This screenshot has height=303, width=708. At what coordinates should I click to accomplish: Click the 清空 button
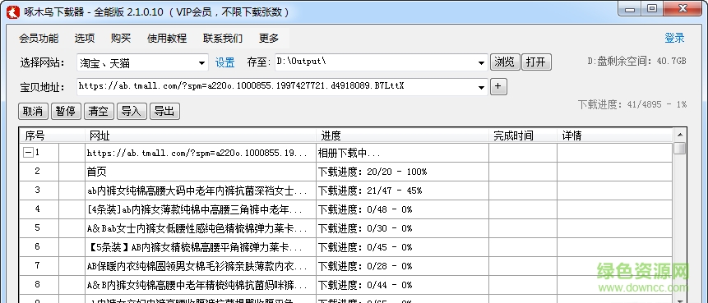(99, 112)
